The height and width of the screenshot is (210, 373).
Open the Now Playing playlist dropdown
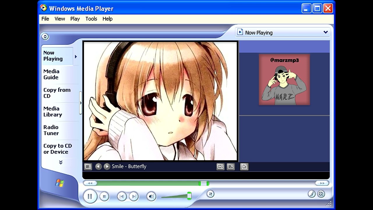(x=283, y=32)
